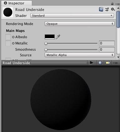Toggle preview lighting icon
The height and width of the screenshot is (132, 120).
(x=108, y=63)
